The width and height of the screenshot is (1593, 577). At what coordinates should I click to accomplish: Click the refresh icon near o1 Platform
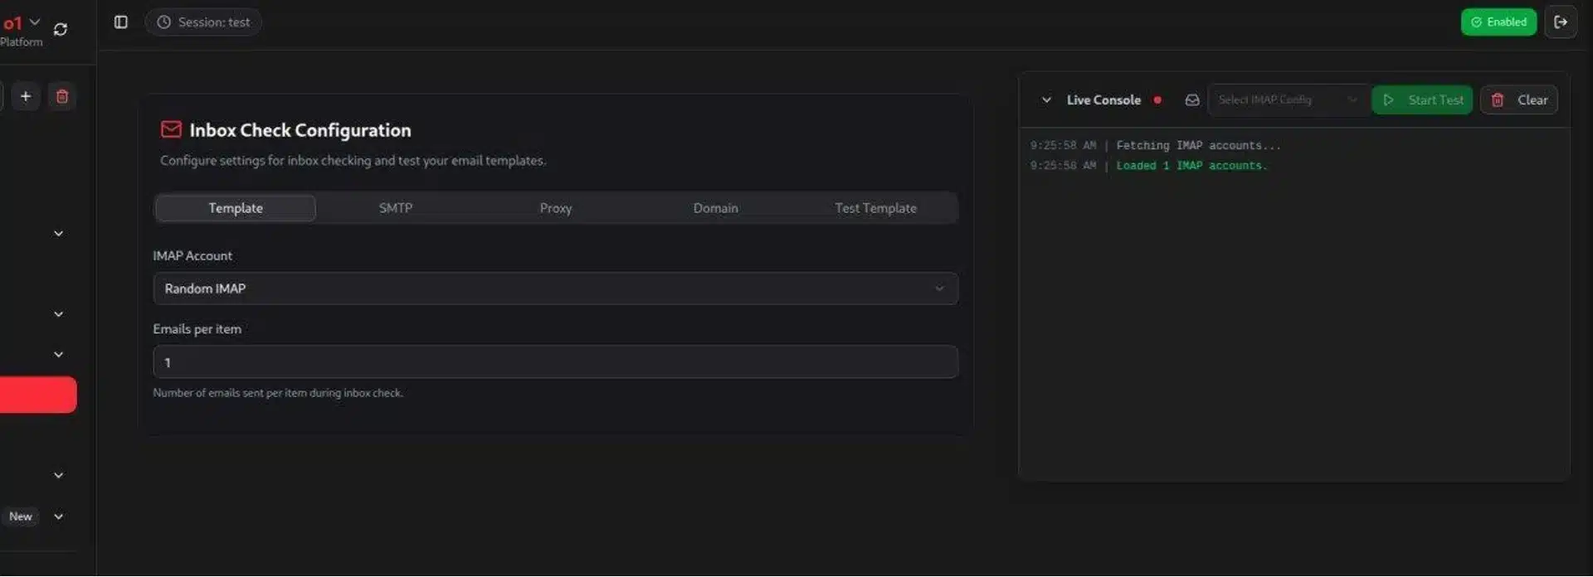(61, 30)
